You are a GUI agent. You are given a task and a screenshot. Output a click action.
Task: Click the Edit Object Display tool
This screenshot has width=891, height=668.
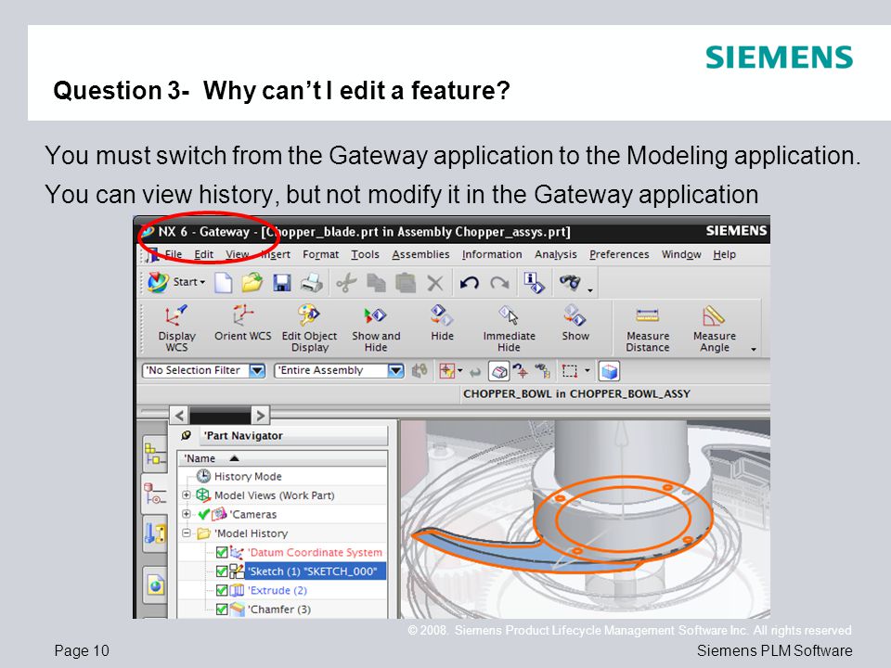(309, 328)
